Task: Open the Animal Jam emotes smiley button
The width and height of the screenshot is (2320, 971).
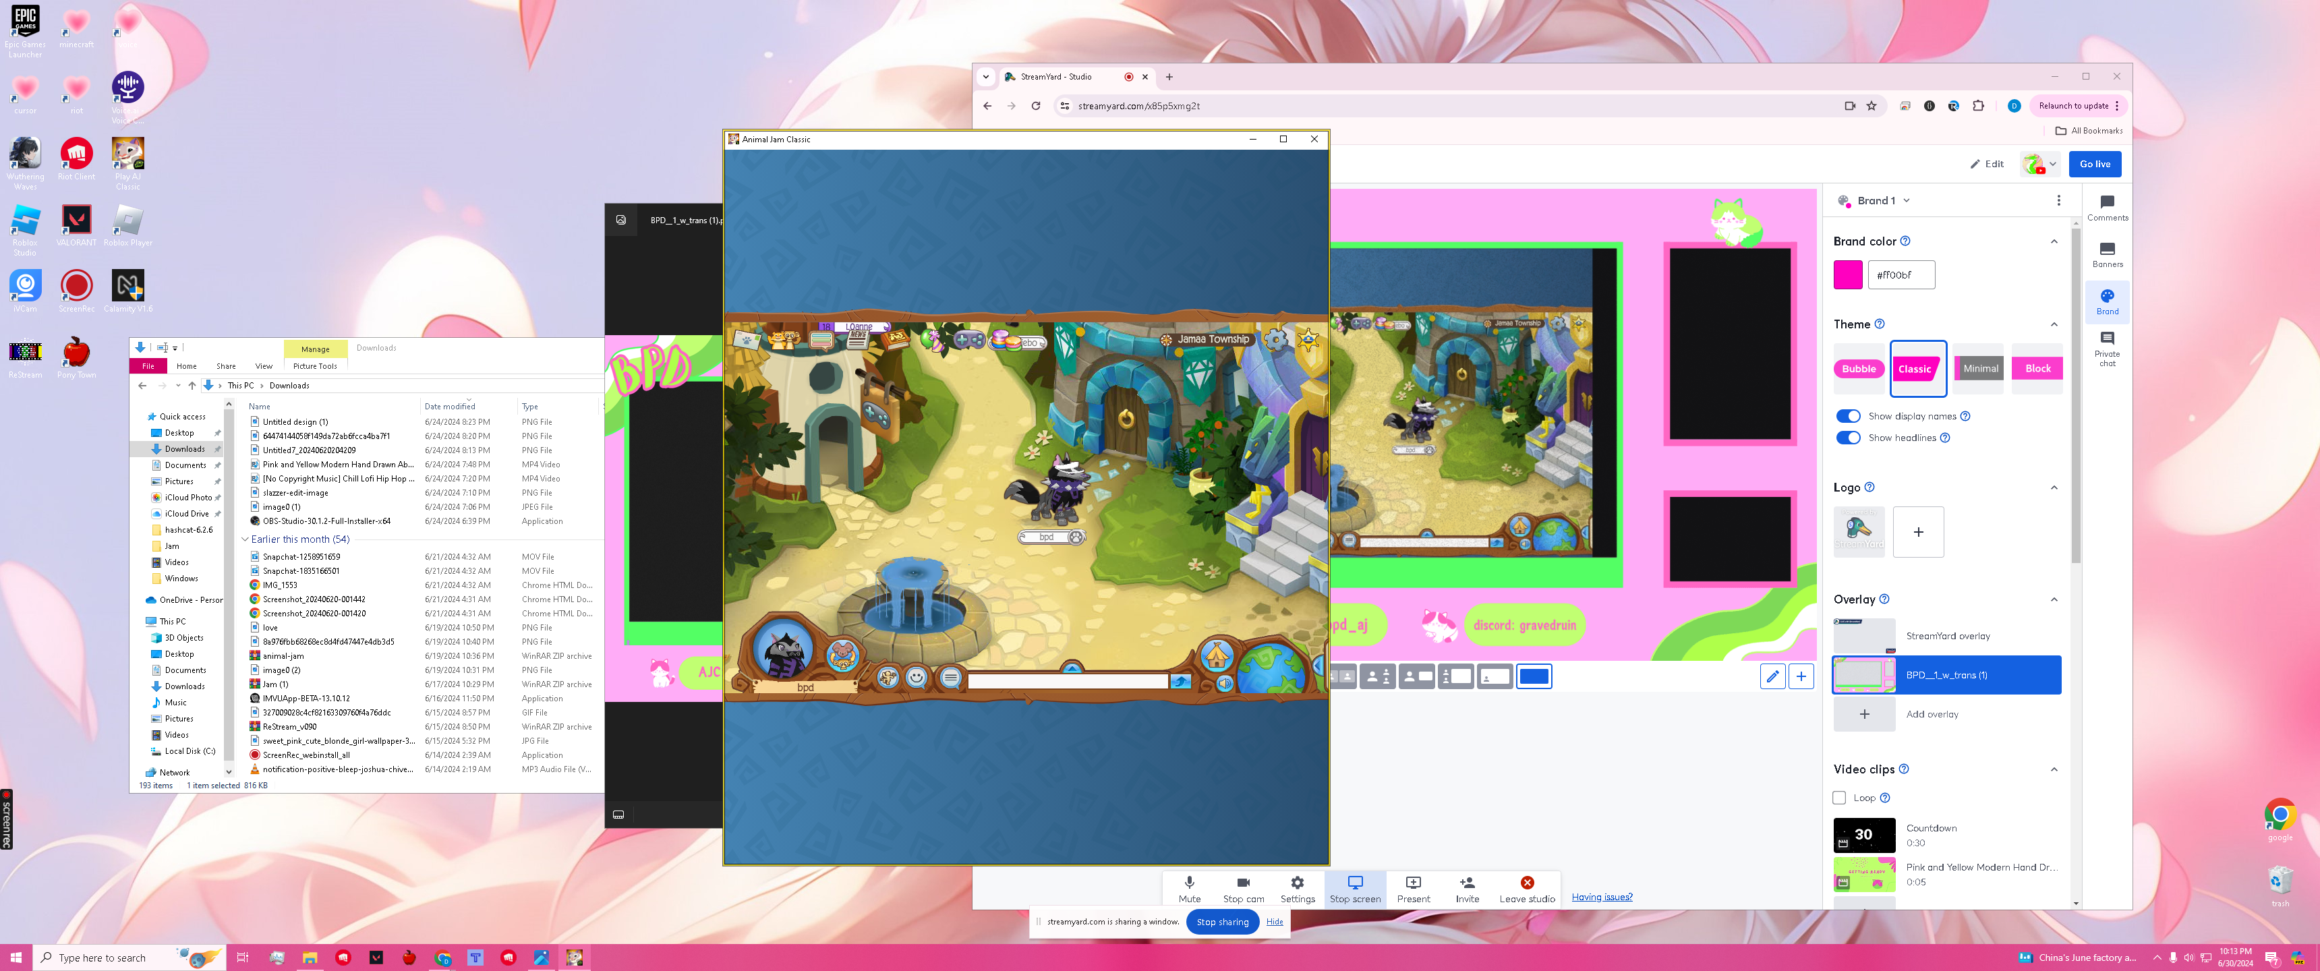Action: [x=916, y=676]
